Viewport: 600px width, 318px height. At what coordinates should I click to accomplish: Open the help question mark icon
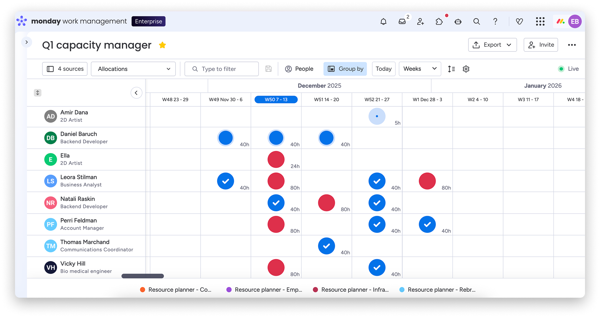click(495, 22)
